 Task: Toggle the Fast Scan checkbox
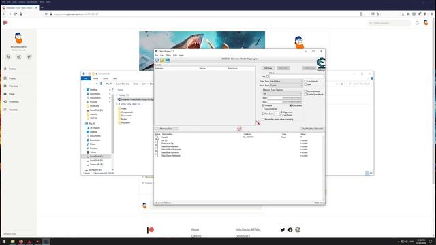coord(263,114)
